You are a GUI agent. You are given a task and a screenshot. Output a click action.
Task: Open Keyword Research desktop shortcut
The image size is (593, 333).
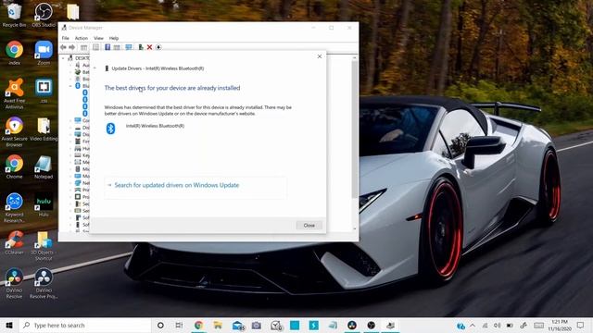pos(15,207)
